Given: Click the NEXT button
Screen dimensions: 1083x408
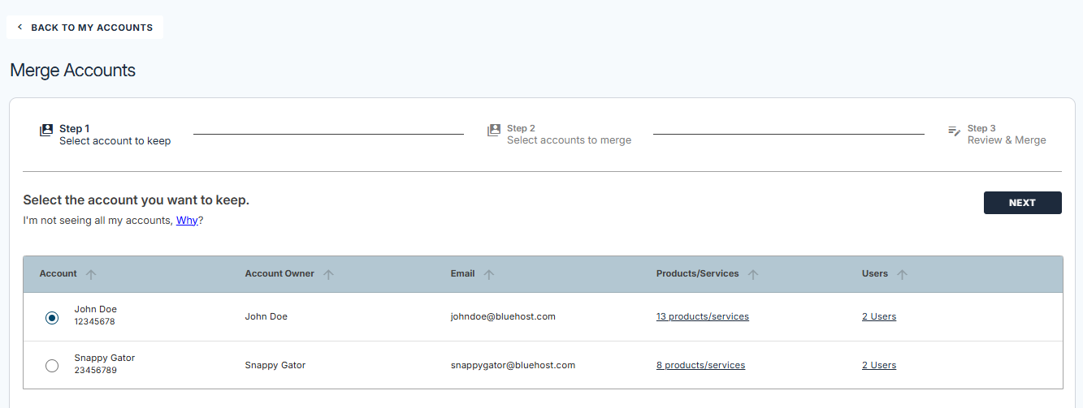Looking at the screenshot, I should pos(1022,203).
